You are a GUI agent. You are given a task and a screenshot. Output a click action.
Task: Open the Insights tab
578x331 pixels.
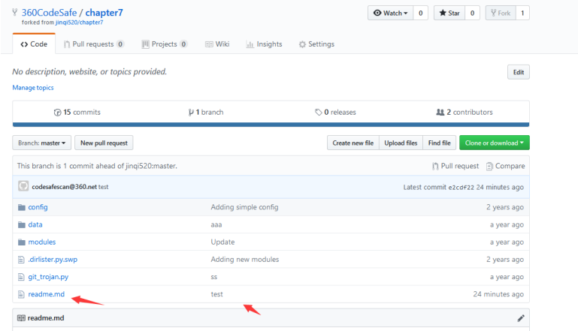click(x=264, y=44)
